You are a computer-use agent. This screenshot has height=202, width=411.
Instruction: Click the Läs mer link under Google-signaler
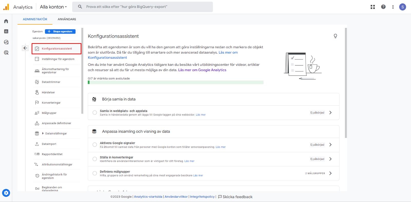click(x=221, y=147)
